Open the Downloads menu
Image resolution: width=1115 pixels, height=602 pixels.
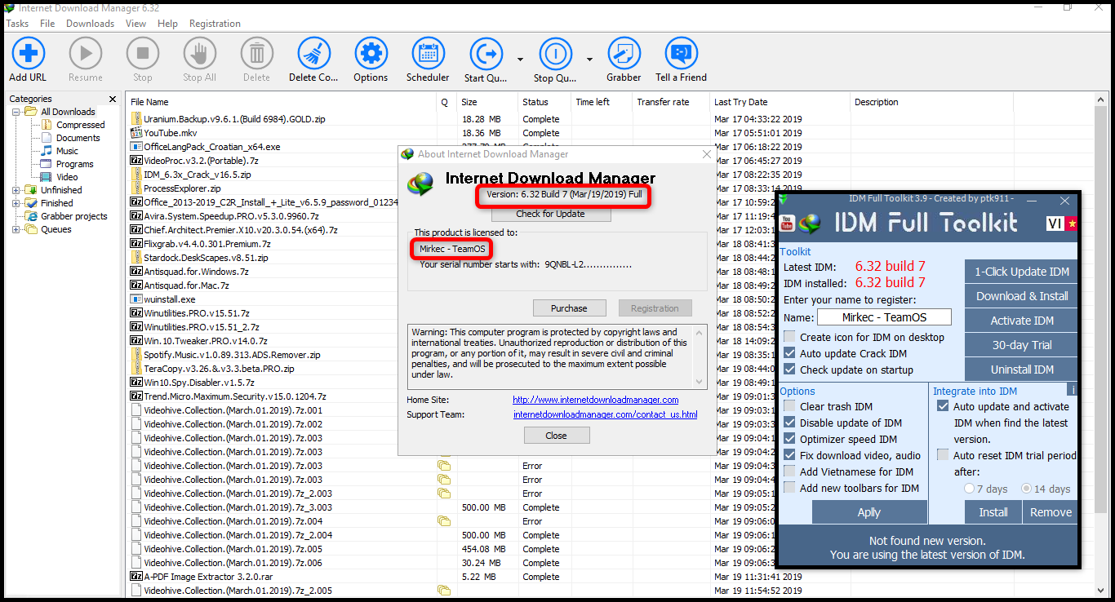pyautogui.click(x=91, y=24)
